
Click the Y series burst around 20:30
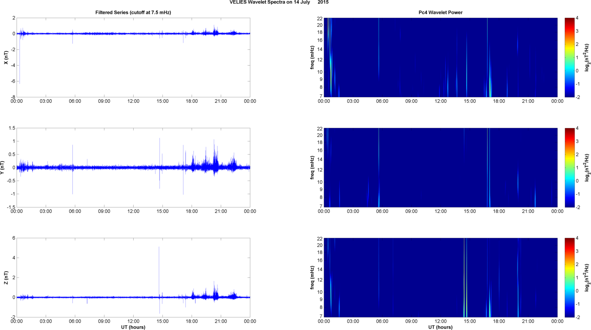[215, 159]
